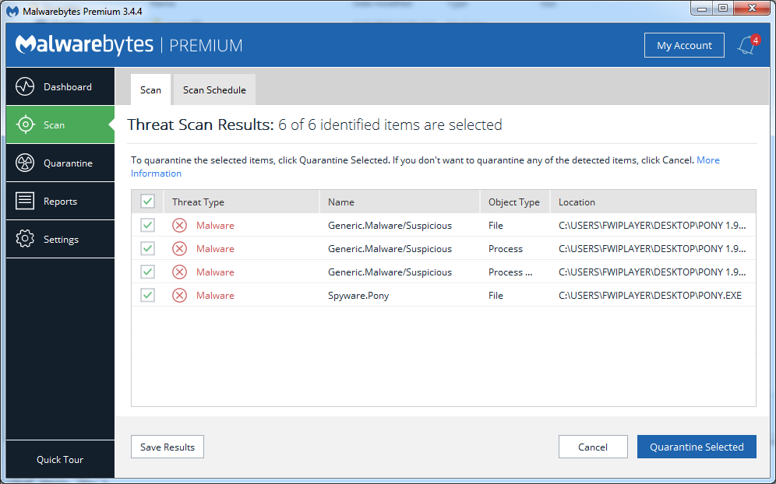Screen dimensions: 776x484
Task: Uncheck the Process ... Generic.Malware row checkbox
Action: tap(147, 272)
